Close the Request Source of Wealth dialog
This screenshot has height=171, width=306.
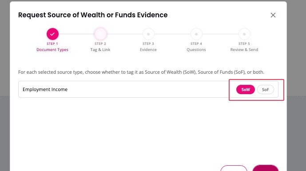[x=273, y=15]
